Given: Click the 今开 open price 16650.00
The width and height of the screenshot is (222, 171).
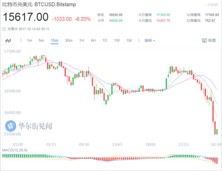Looking at the screenshot, I should tap(116, 21).
